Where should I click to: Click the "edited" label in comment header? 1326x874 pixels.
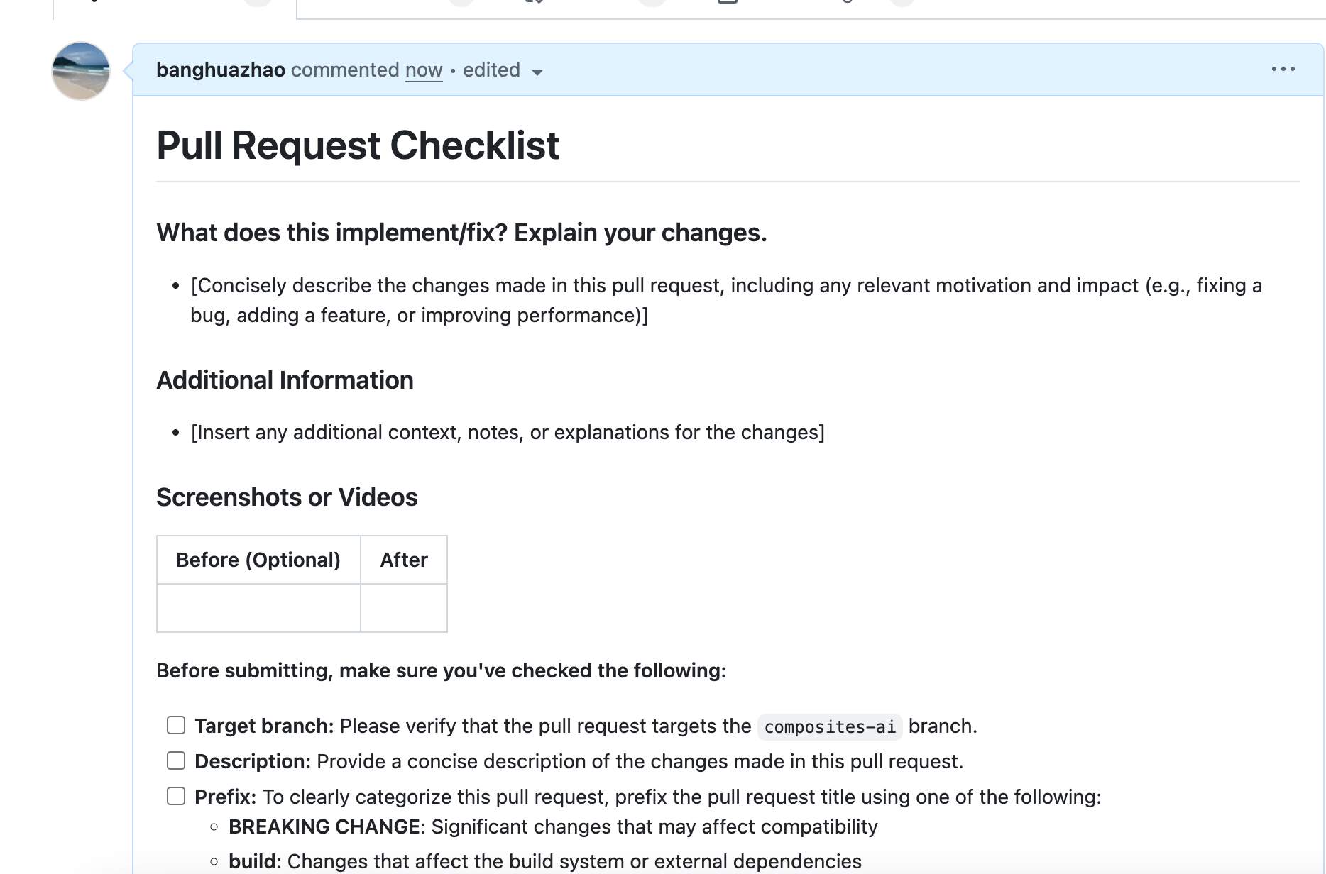(491, 70)
